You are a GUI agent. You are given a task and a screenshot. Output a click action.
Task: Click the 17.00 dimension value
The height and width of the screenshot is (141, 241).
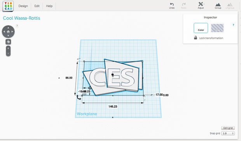tap(159, 95)
